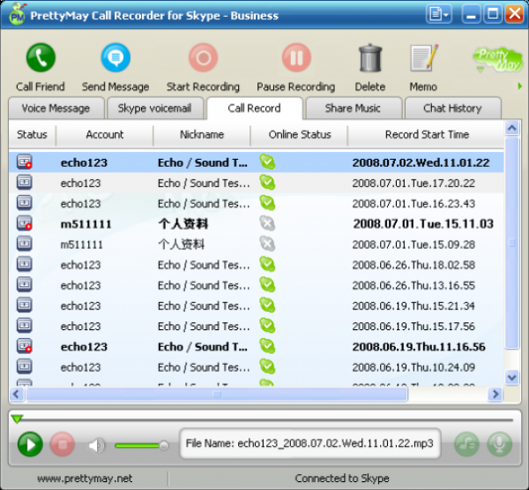Click the File Name display field
Viewport: 529px width, 490px height.
click(309, 443)
